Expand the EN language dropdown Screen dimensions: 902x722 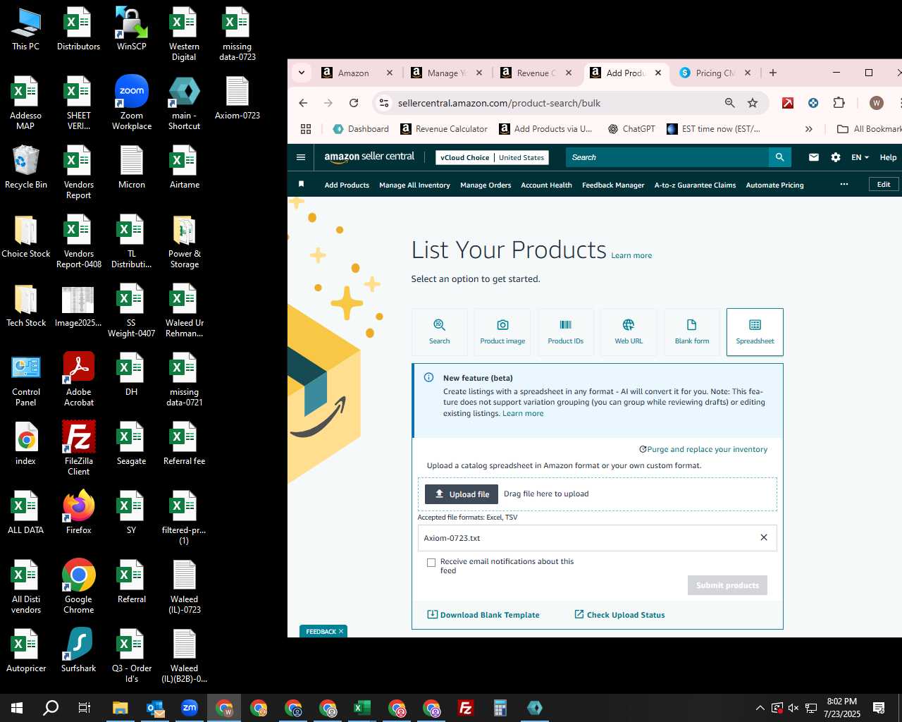tap(860, 157)
